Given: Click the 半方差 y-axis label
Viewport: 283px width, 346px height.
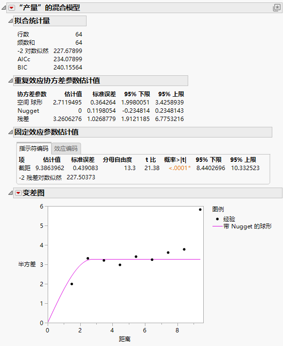Looking at the screenshot, I should 27,264.
